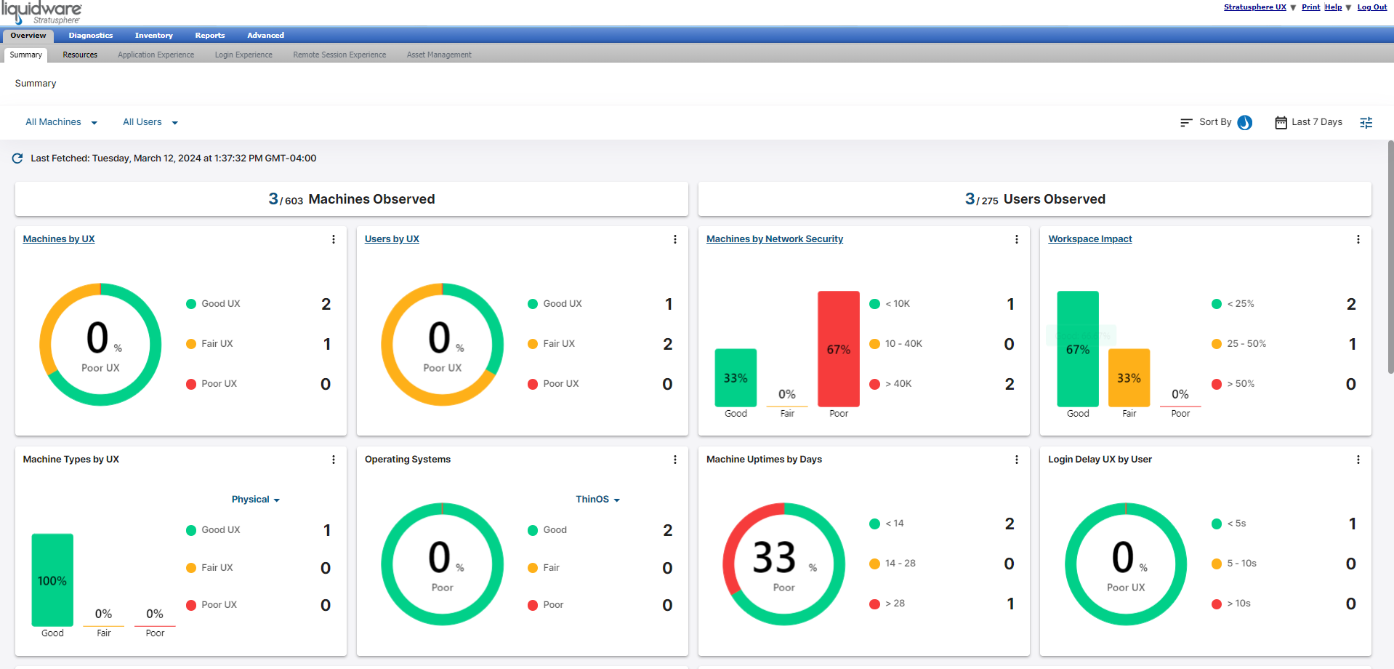Click the blue Sort By indicator icon
Viewport: 1394px width, 669px height.
[1245, 123]
